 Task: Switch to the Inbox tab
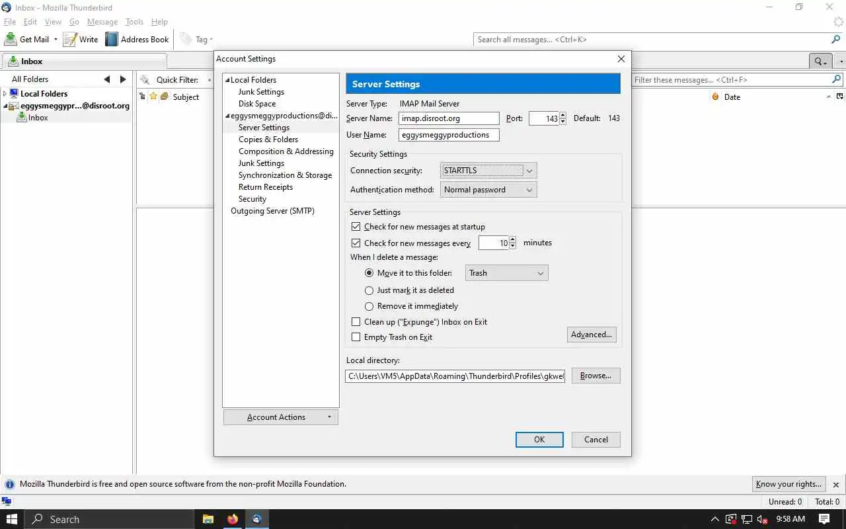[x=84, y=61]
